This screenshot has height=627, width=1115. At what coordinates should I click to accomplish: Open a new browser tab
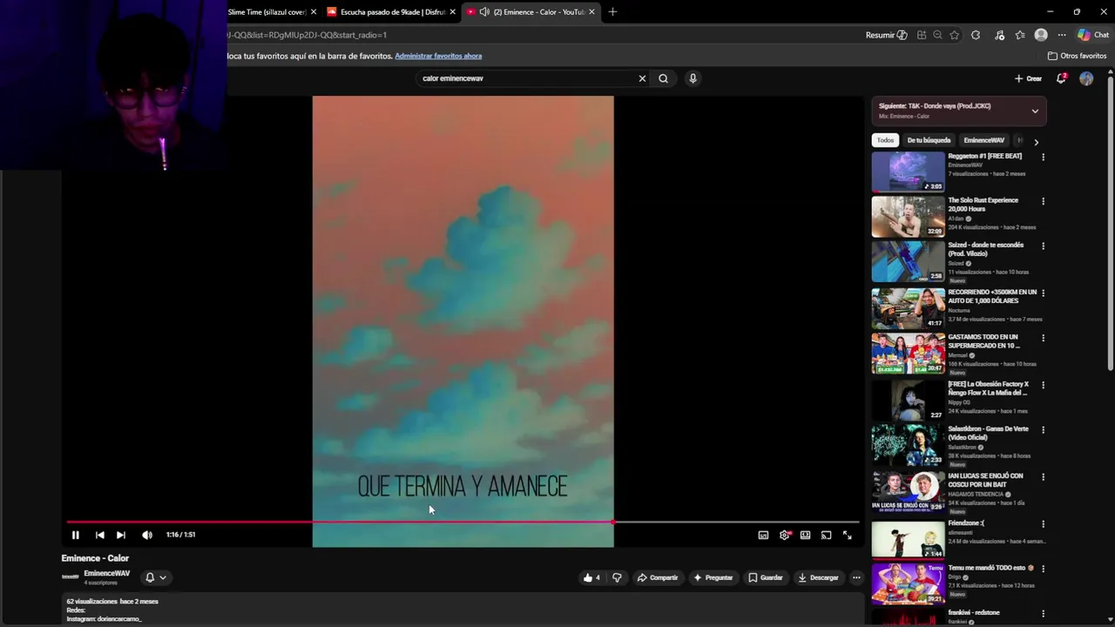pos(612,12)
